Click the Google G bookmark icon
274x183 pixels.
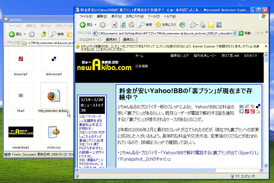pos(242,111)
